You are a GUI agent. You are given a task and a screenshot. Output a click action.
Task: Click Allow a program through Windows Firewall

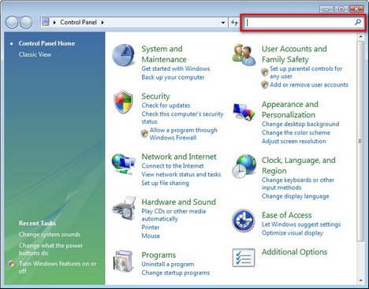coord(184,134)
